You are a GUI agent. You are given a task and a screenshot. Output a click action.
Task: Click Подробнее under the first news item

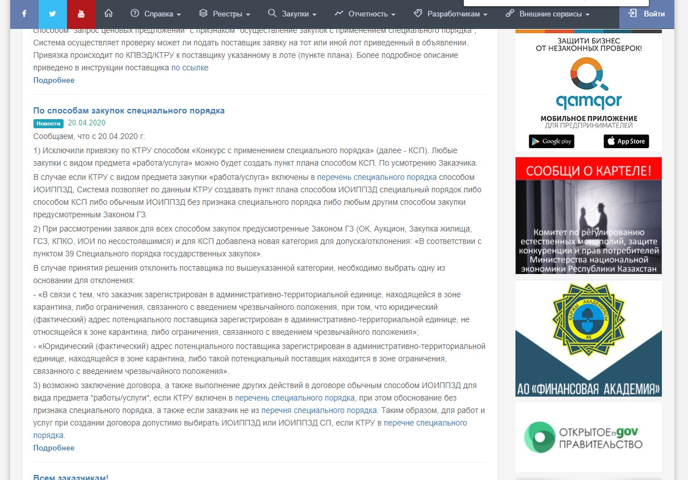point(54,80)
